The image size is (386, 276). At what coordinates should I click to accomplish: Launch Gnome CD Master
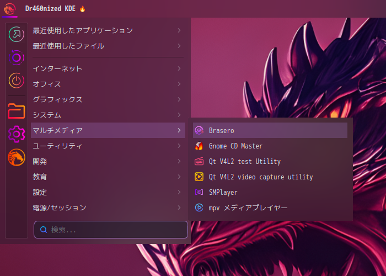coord(270,146)
